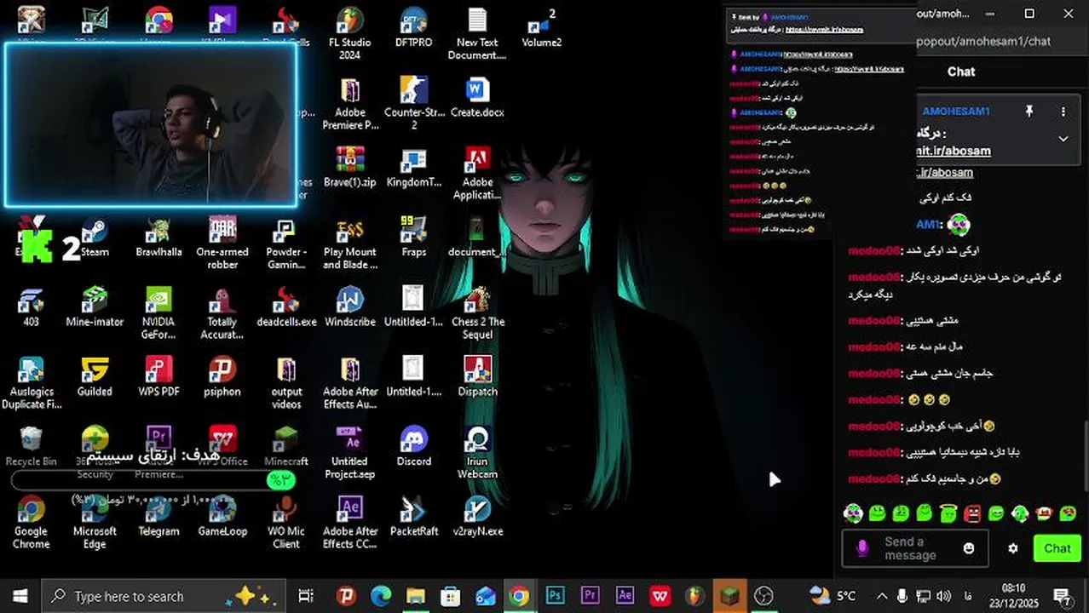Open Guilded desktop shortcut
1089x613 pixels.
[95, 376]
